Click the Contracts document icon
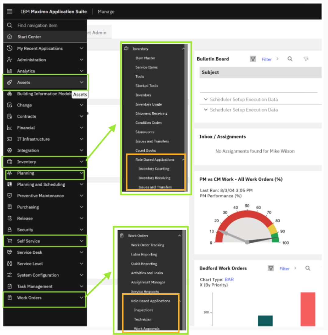Screen dimensions: 328x335 point(10,116)
